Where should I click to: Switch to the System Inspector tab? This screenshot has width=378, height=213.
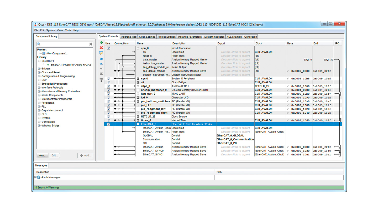(214, 37)
